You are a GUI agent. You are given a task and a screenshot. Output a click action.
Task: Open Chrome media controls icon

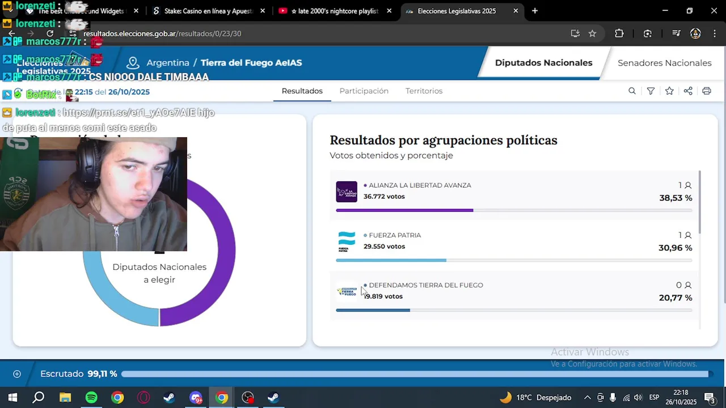pos(676,33)
